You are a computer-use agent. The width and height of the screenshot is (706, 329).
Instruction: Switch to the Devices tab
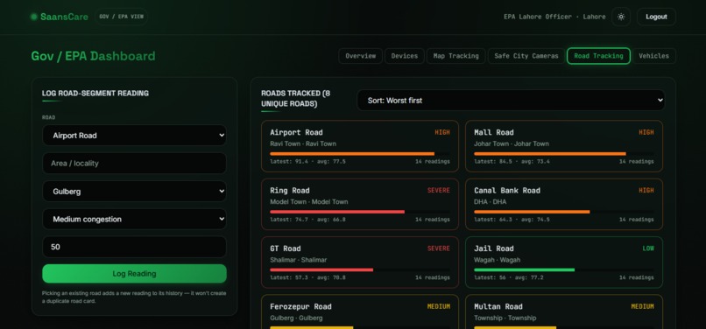pyautogui.click(x=405, y=56)
